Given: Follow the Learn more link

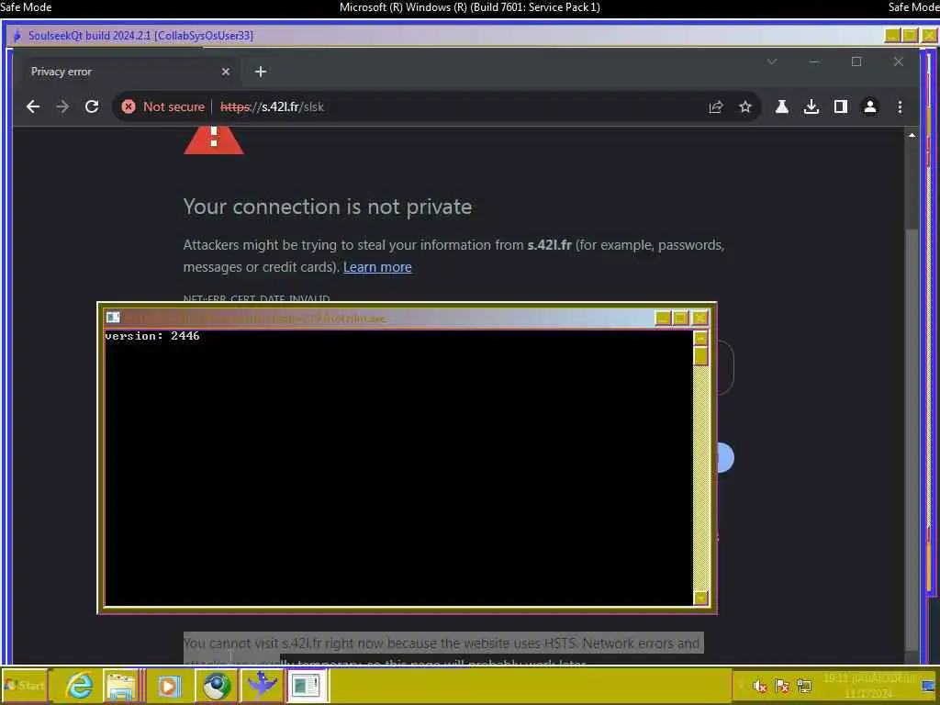Looking at the screenshot, I should click(377, 267).
